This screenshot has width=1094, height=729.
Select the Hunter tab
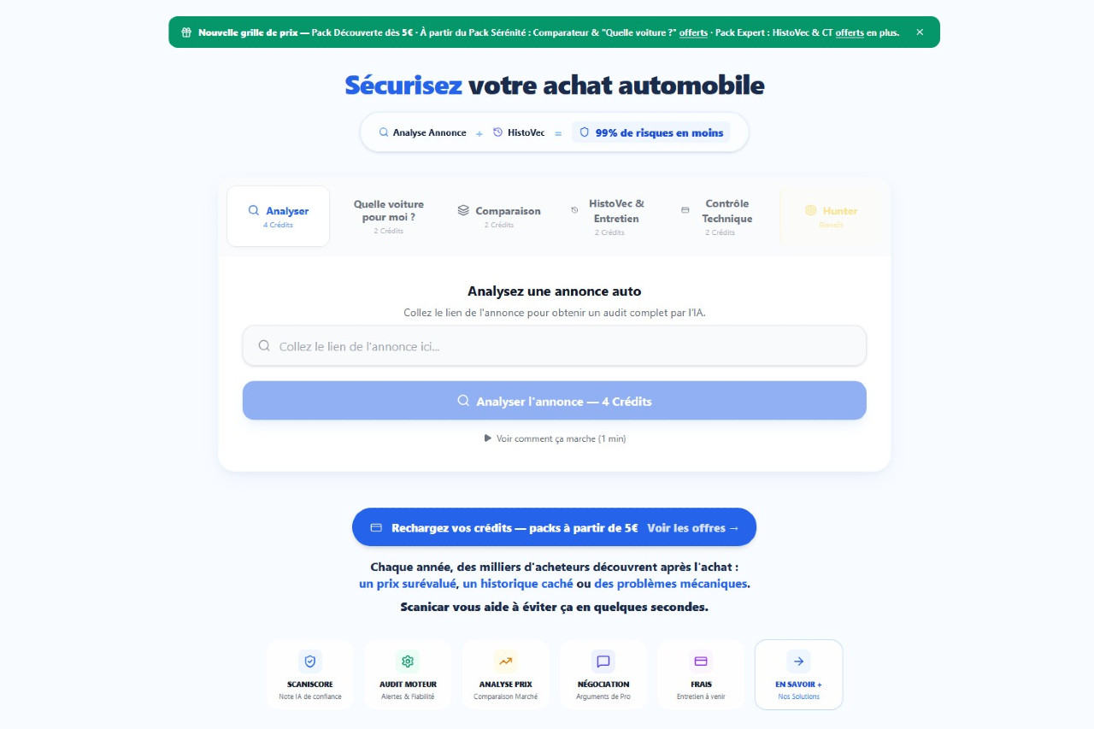tap(831, 217)
